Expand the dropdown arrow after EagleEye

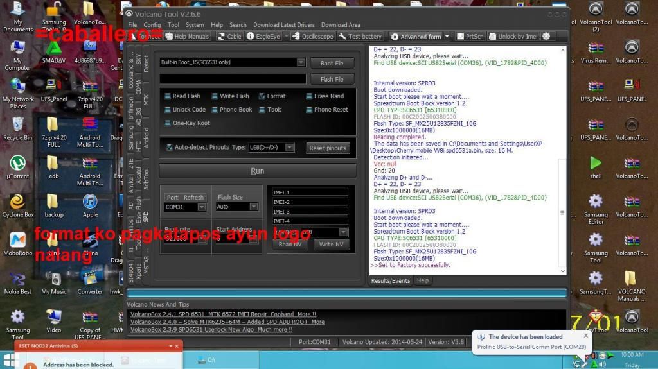[286, 37]
